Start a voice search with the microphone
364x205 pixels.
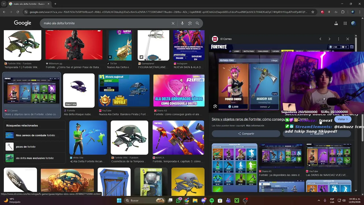tap(182, 23)
